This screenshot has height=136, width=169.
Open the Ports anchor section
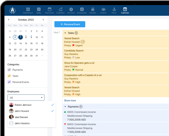(x=114, y=10)
